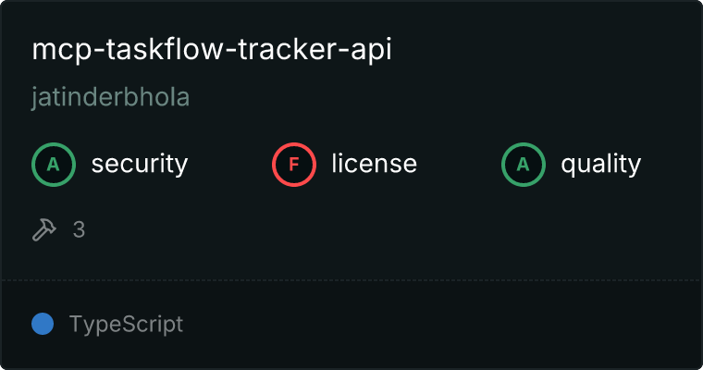703x370 pixels.
Task: Click the blue TypeScript language dot
Action: point(42,324)
